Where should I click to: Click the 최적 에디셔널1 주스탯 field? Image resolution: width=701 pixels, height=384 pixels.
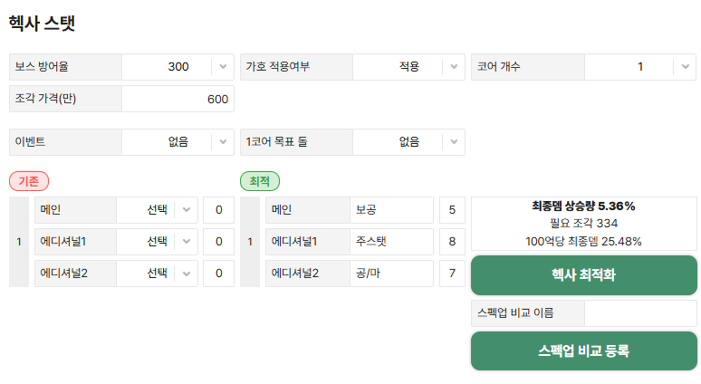tap(391, 242)
